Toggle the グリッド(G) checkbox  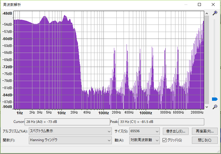pos(165,140)
